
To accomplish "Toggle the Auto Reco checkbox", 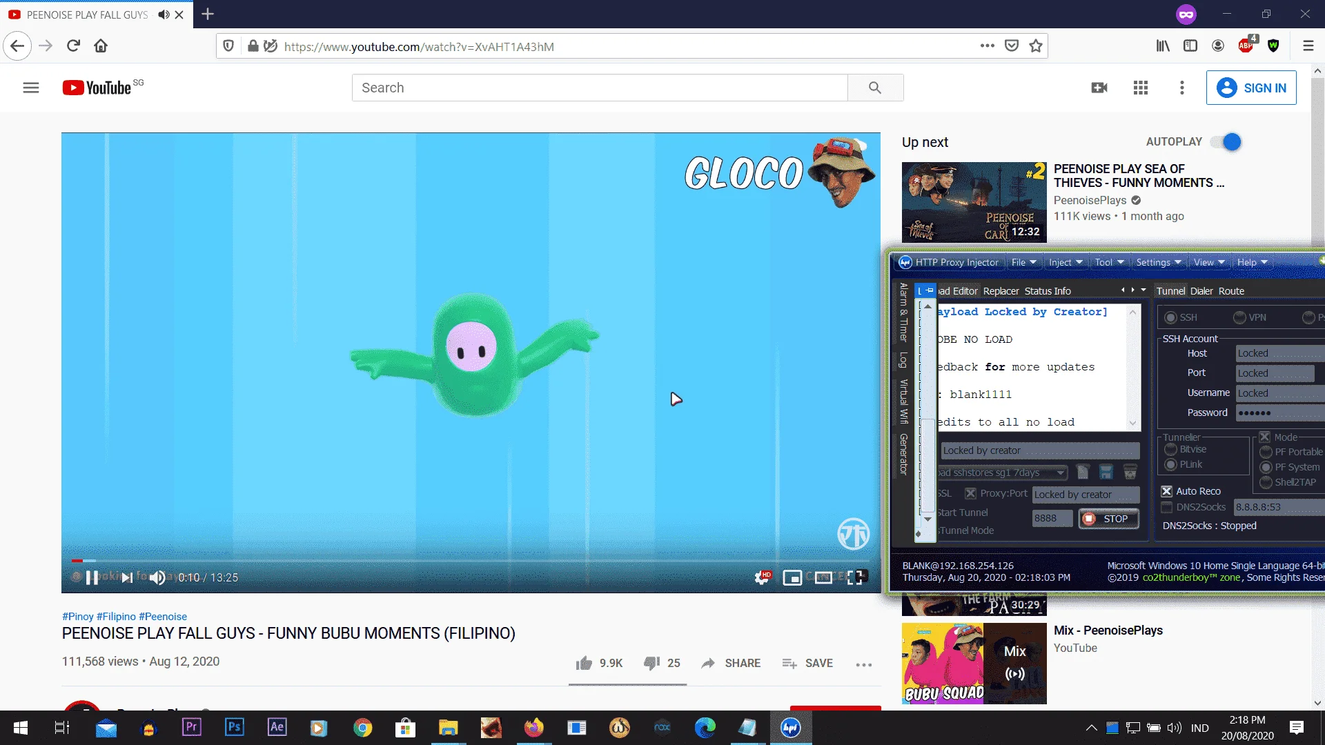I will [x=1167, y=491].
